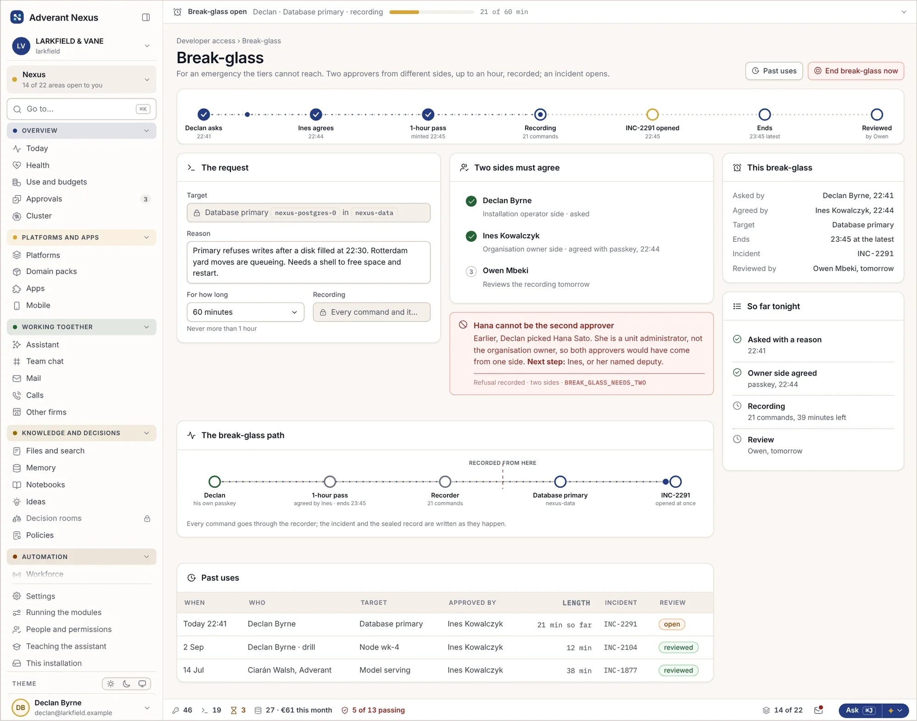Click the Ask button
Image resolution: width=917 pixels, height=721 pixels.
click(860, 710)
